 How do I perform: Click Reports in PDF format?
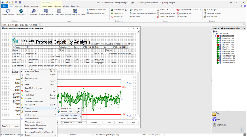pos(166,16)
